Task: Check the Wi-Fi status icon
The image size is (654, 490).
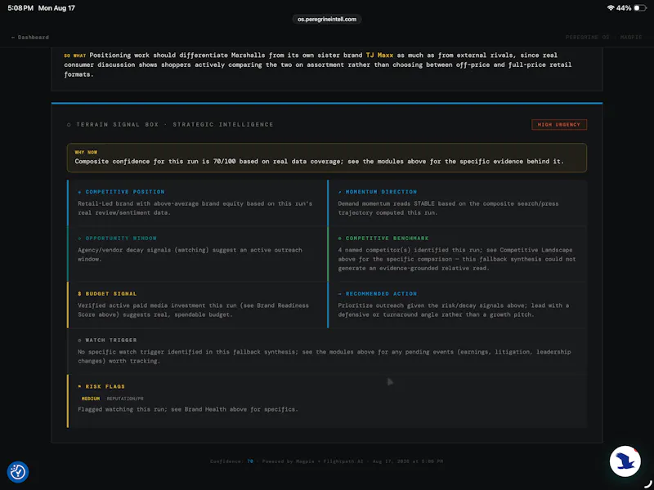Action: (x=611, y=8)
